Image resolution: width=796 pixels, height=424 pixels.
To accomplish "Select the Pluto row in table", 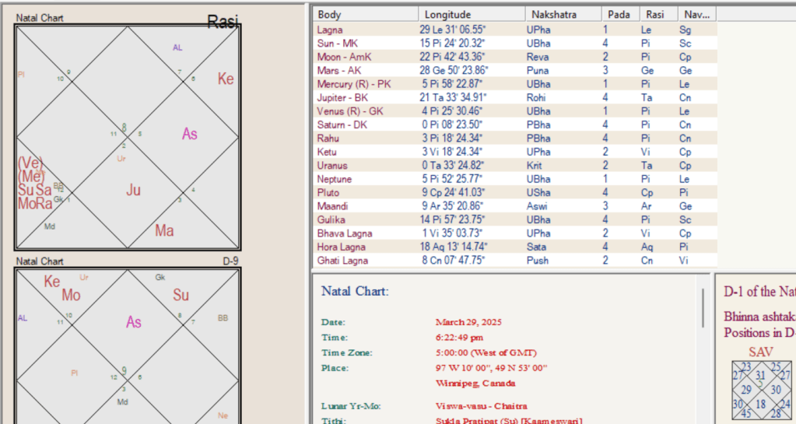I will [x=328, y=192].
